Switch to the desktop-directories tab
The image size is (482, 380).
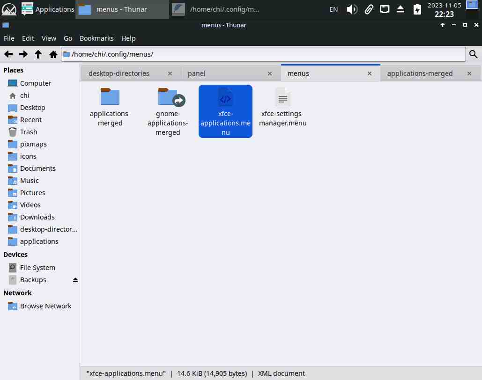click(119, 73)
